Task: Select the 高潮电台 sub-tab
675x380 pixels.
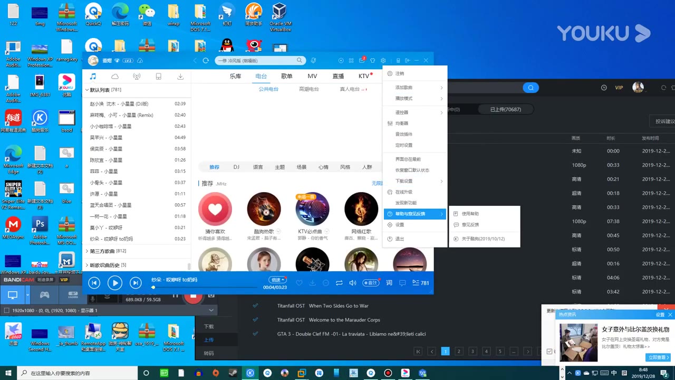Action: 309,89
